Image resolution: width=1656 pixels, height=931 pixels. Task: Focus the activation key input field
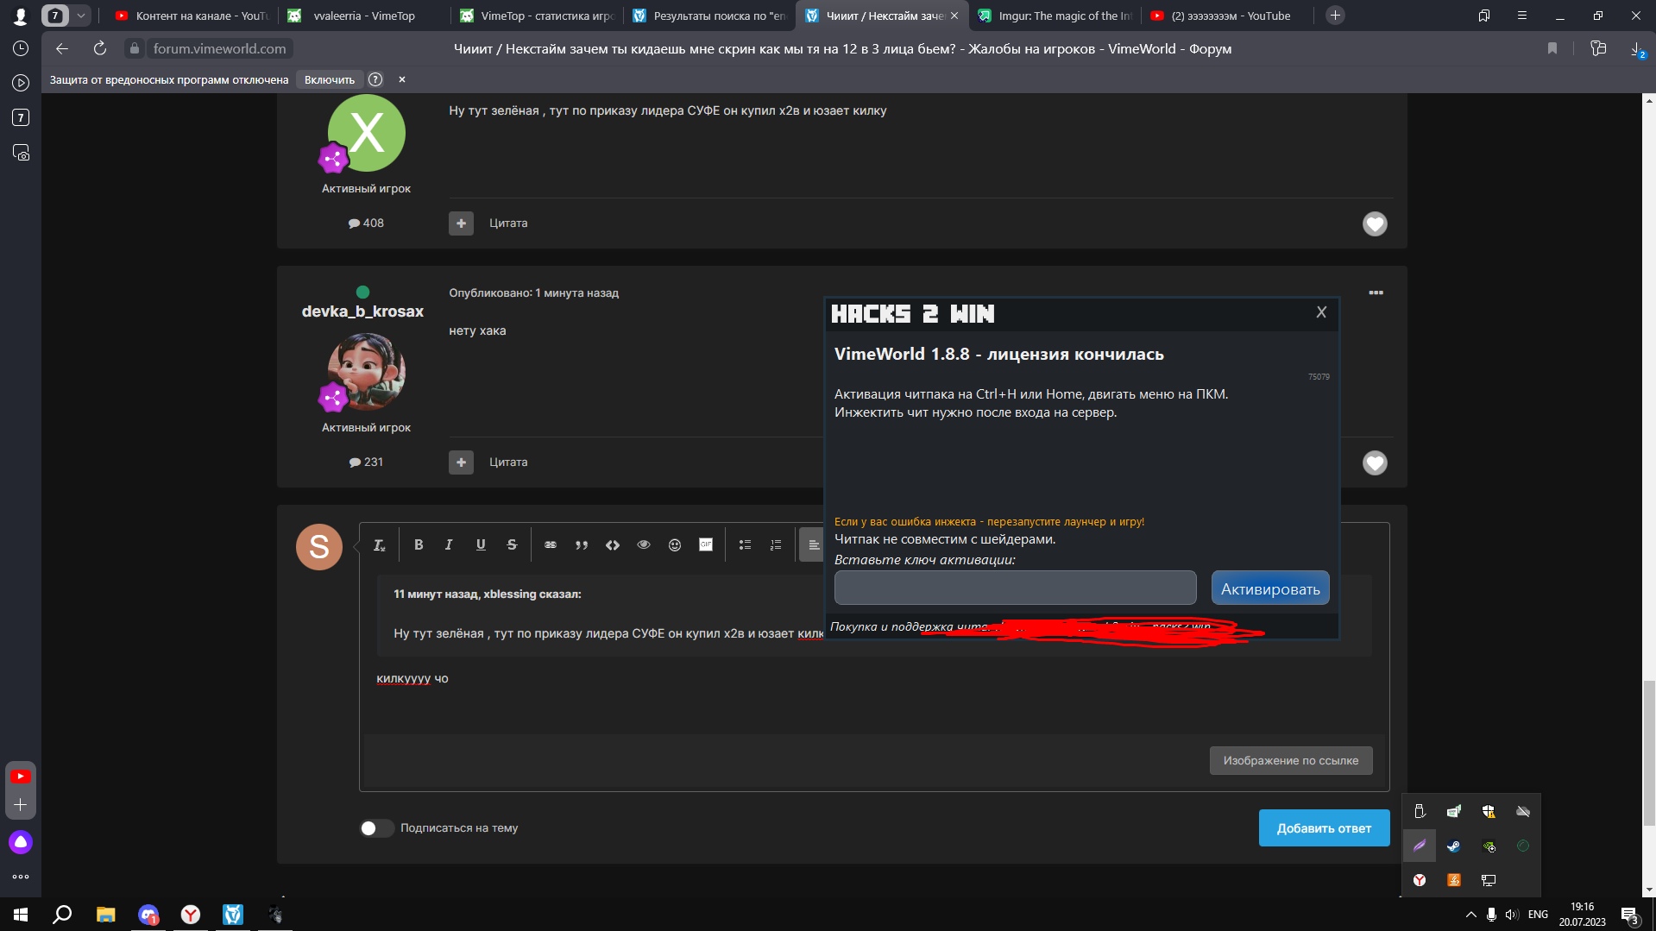(x=1015, y=588)
